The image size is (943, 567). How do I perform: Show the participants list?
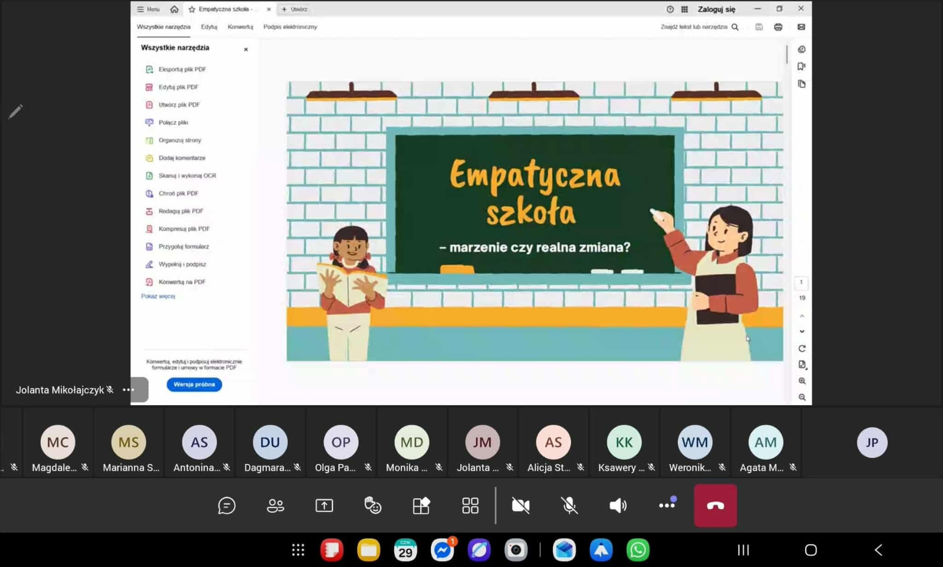coord(275,505)
